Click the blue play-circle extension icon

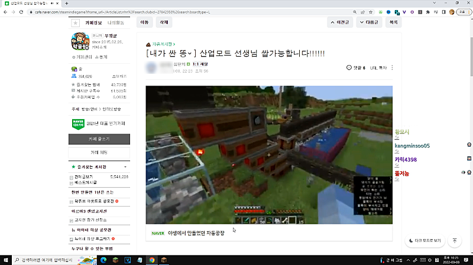coord(388,12)
